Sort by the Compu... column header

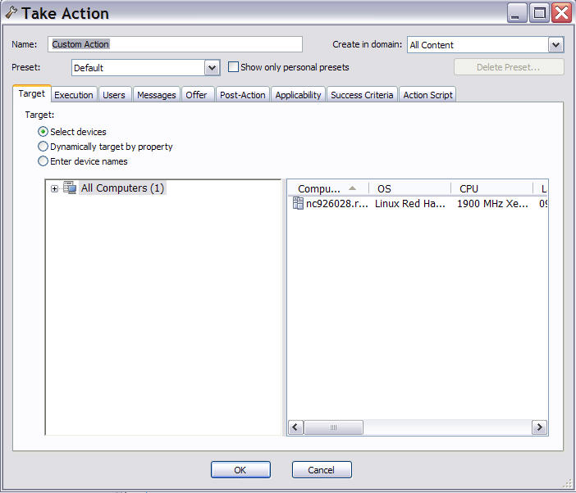[328, 189]
